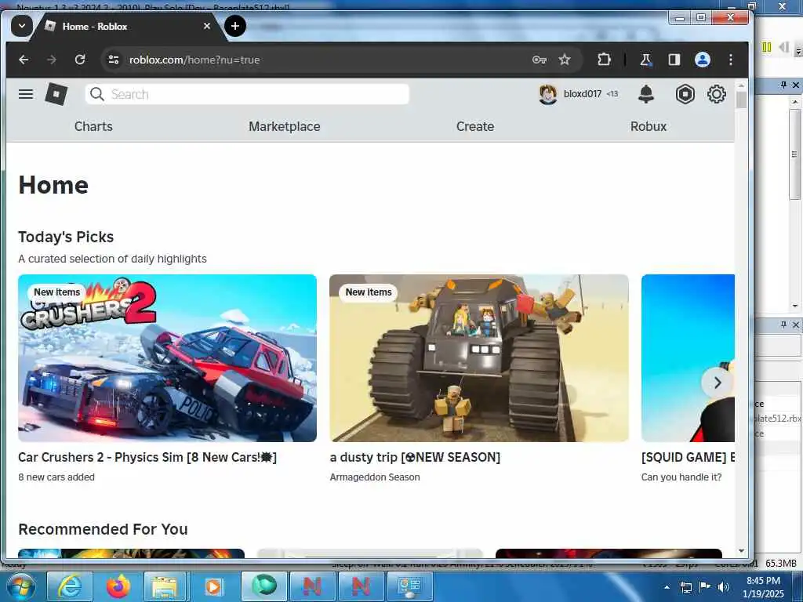803x602 pixels.
Task: Open the a dusty trip thumbnail
Action: pos(479,357)
